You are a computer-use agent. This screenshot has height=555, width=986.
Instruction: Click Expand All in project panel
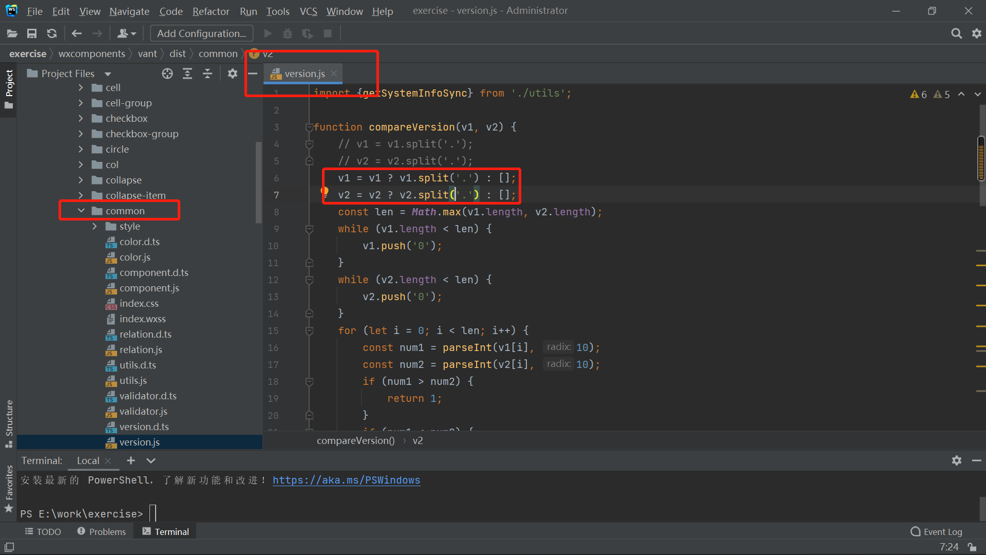(x=187, y=73)
